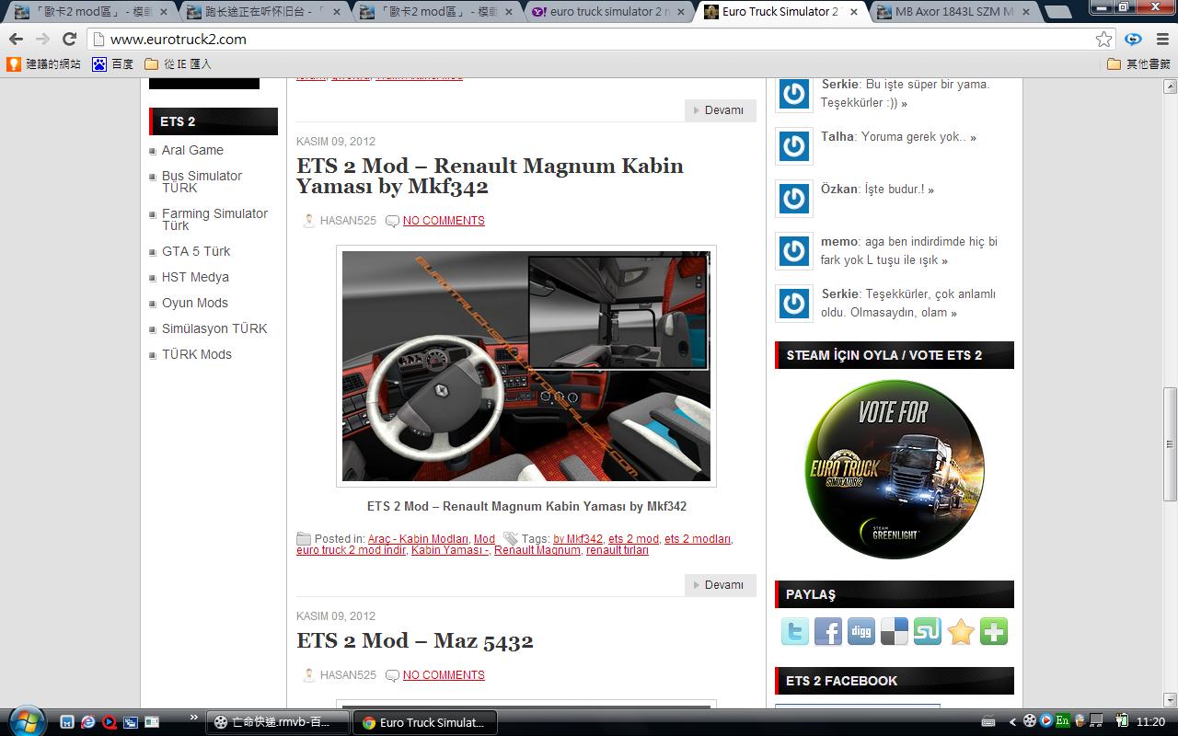The image size is (1178, 736).
Task: Open the Windows Start menu orb
Action: pos(26,721)
